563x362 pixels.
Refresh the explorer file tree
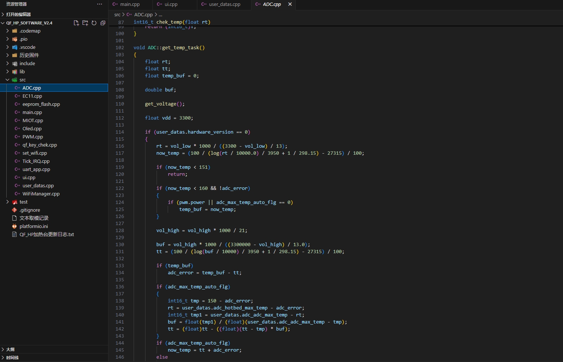pos(94,23)
